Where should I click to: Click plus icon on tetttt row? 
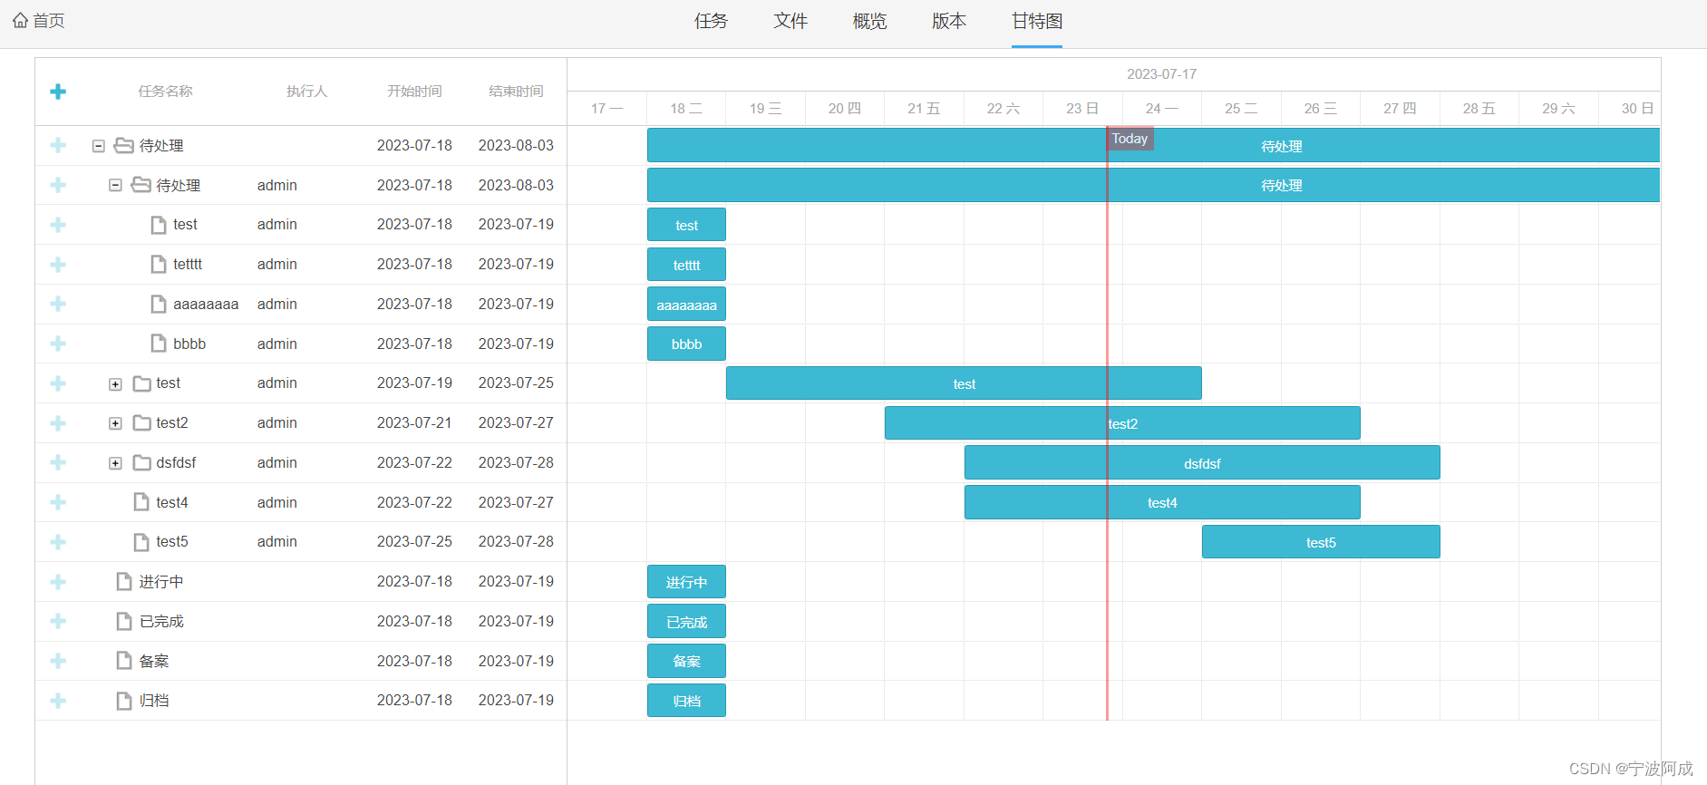pyautogui.click(x=58, y=265)
